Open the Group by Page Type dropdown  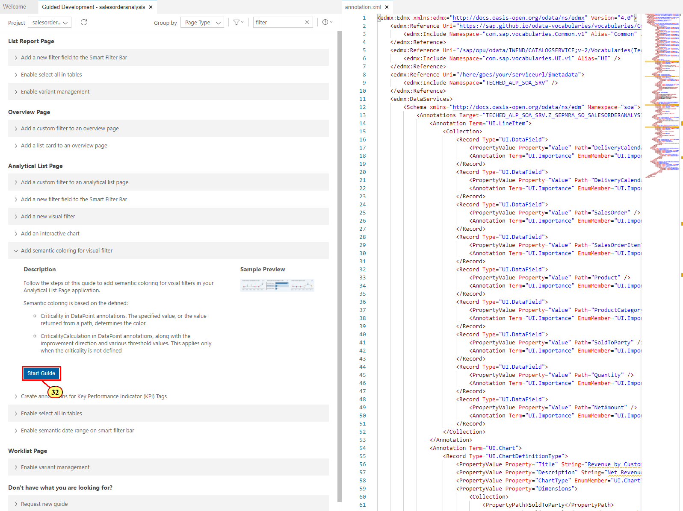(202, 22)
